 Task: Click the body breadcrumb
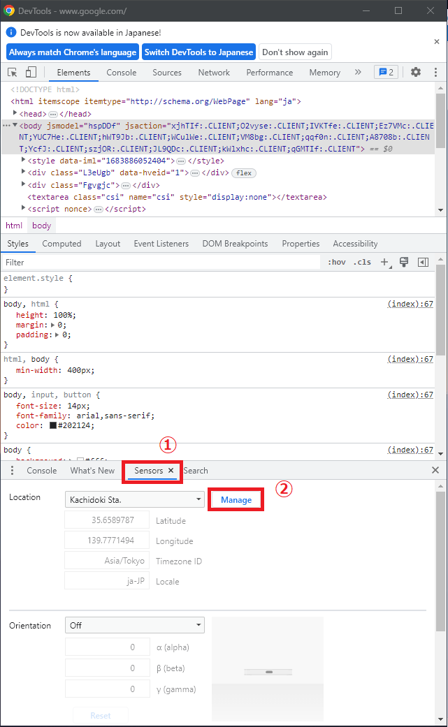click(42, 226)
